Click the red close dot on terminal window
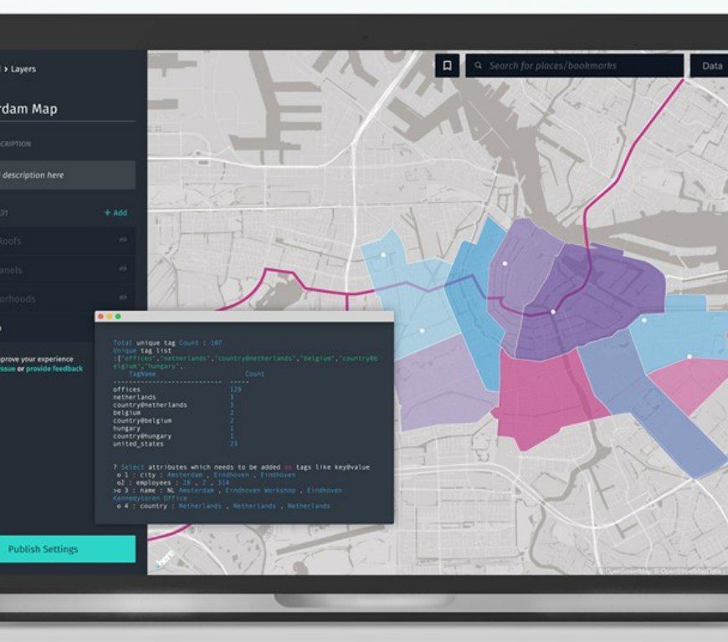The width and height of the screenshot is (728, 642). coord(102,317)
